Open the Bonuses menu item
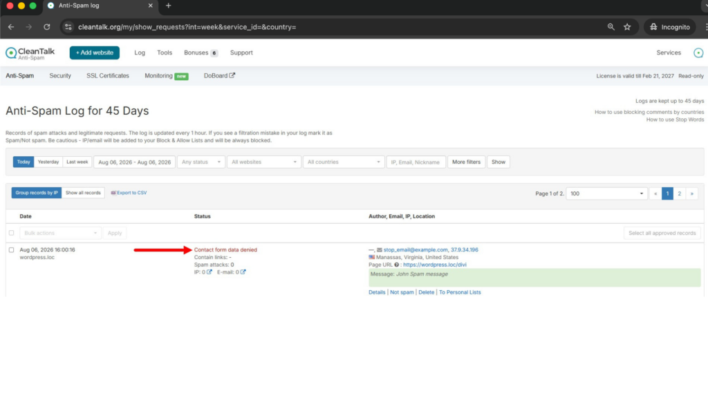Viewport: 708px width, 398px height. (x=201, y=53)
